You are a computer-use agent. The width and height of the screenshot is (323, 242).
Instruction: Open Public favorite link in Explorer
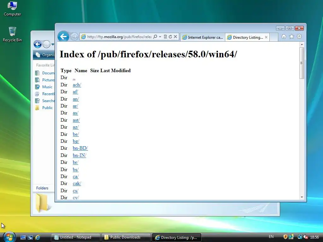pyautogui.click(x=44, y=108)
